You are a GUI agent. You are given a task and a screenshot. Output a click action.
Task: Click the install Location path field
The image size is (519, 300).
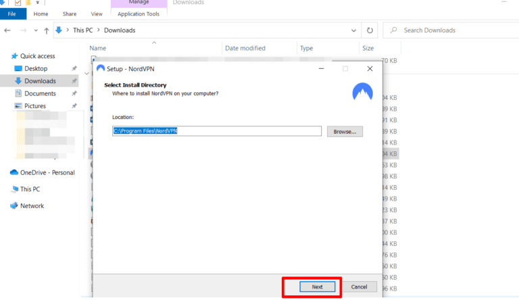tap(216, 131)
